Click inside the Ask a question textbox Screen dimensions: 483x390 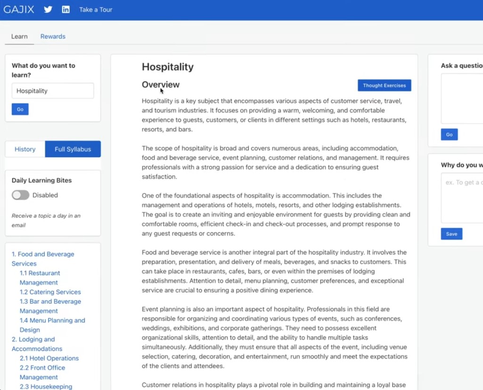tap(462, 99)
